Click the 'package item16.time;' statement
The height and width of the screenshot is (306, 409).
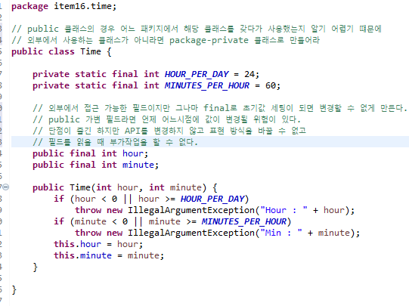pos(64,6)
